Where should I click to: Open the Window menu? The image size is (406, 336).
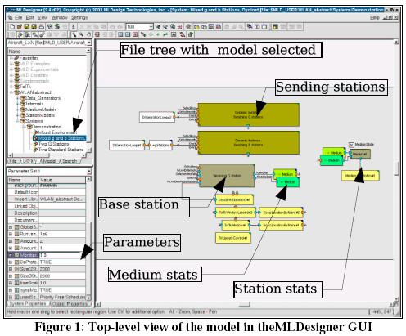click(59, 17)
